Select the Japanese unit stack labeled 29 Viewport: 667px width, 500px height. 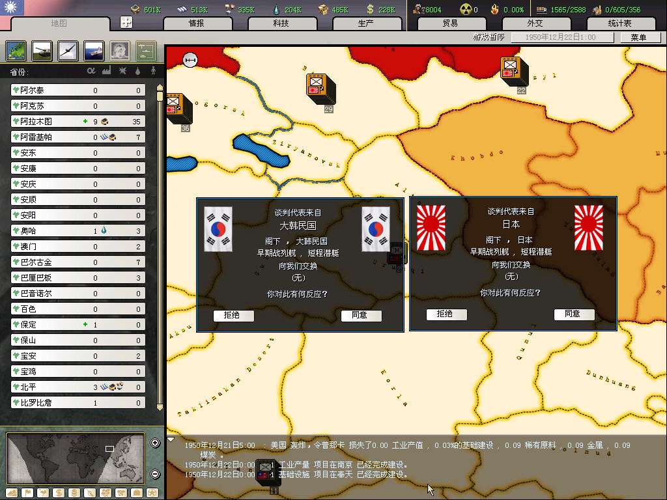[320, 89]
